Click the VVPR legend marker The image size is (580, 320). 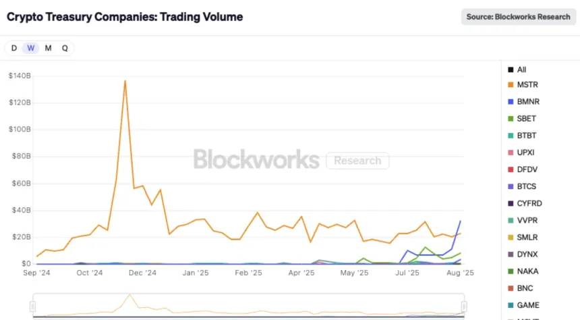click(x=512, y=220)
